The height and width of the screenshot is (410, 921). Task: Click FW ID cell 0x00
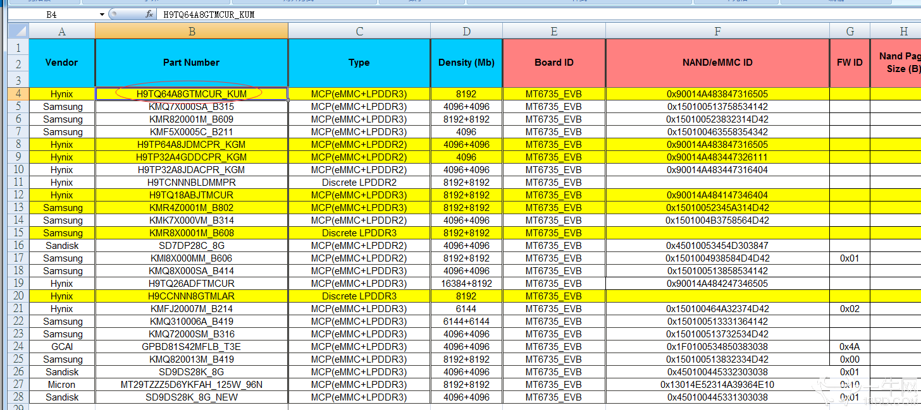[x=850, y=359]
